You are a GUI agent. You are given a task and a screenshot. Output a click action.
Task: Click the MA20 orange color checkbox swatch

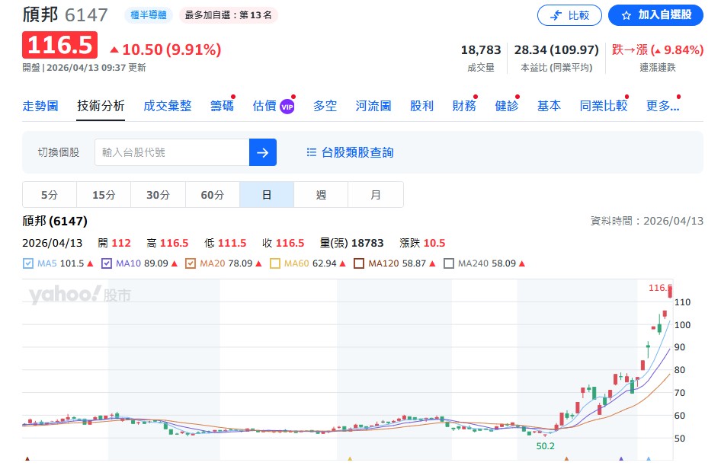pyautogui.click(x=191, y=264)
